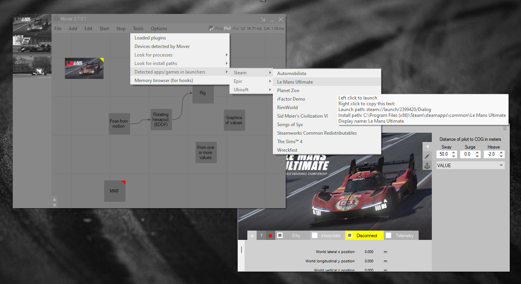Click the compact-window diagonal arrow icon in Mover
Viewport: 521px width, 284px height.
[263, 19]
